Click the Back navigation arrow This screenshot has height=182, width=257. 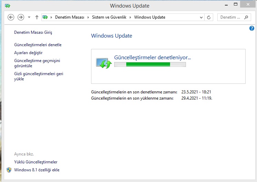pyautogui.click(x=11, y=17)
